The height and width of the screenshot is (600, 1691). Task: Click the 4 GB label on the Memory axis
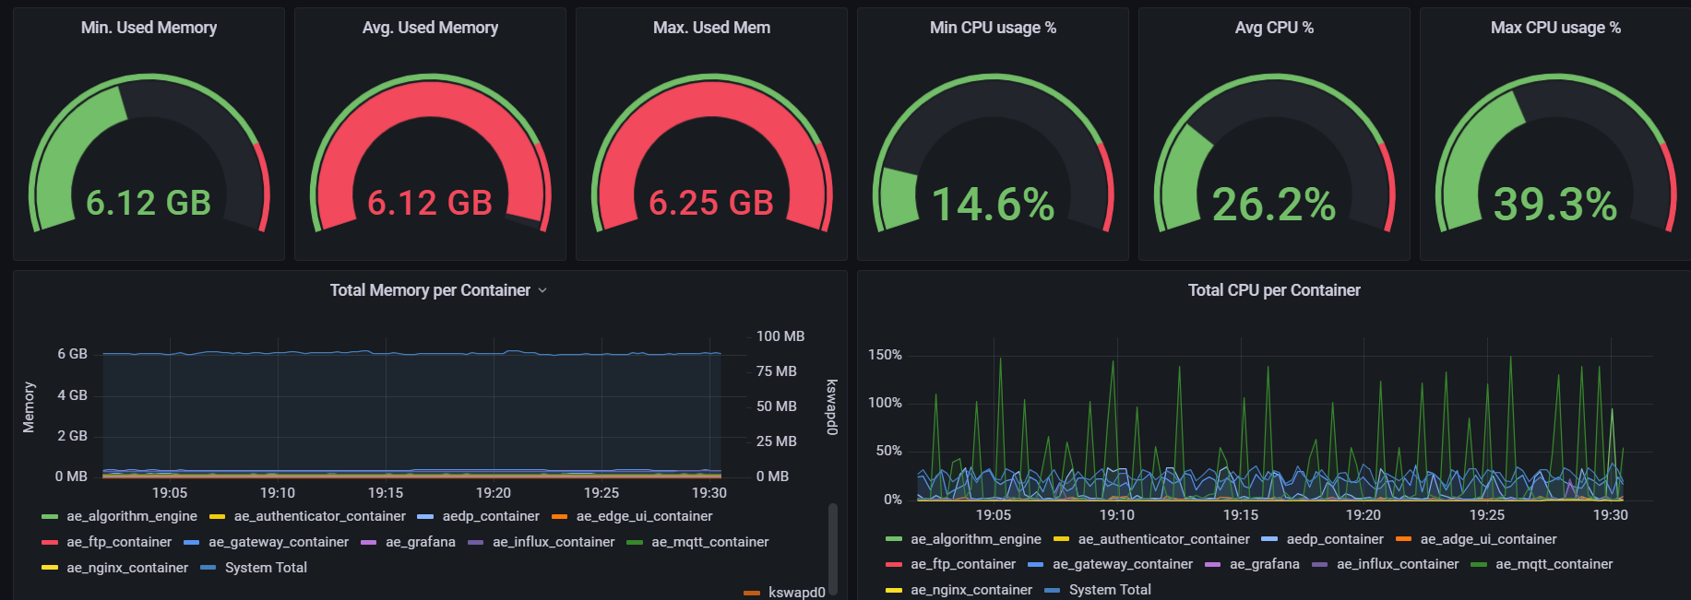pyautogui.click(x=72, y=395)
